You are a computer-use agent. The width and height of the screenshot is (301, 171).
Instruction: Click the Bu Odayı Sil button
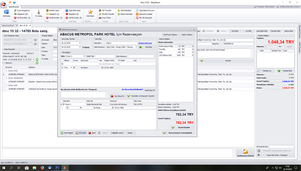(x=118, y=96)
